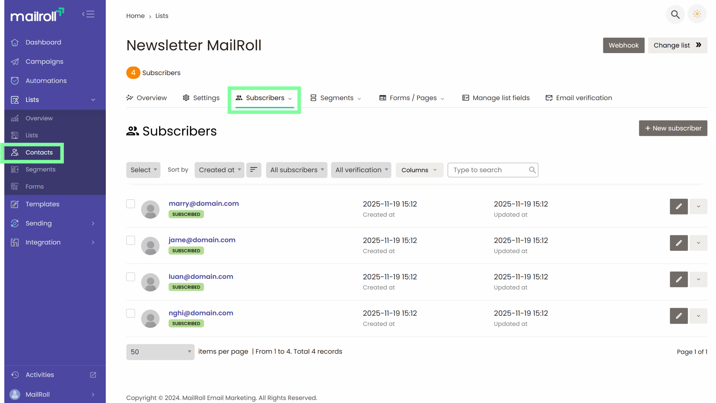The height and width of the screenshot is (403, 716).
Task: Open the All subscribers filter dropdown
Action: coord(296,170)
